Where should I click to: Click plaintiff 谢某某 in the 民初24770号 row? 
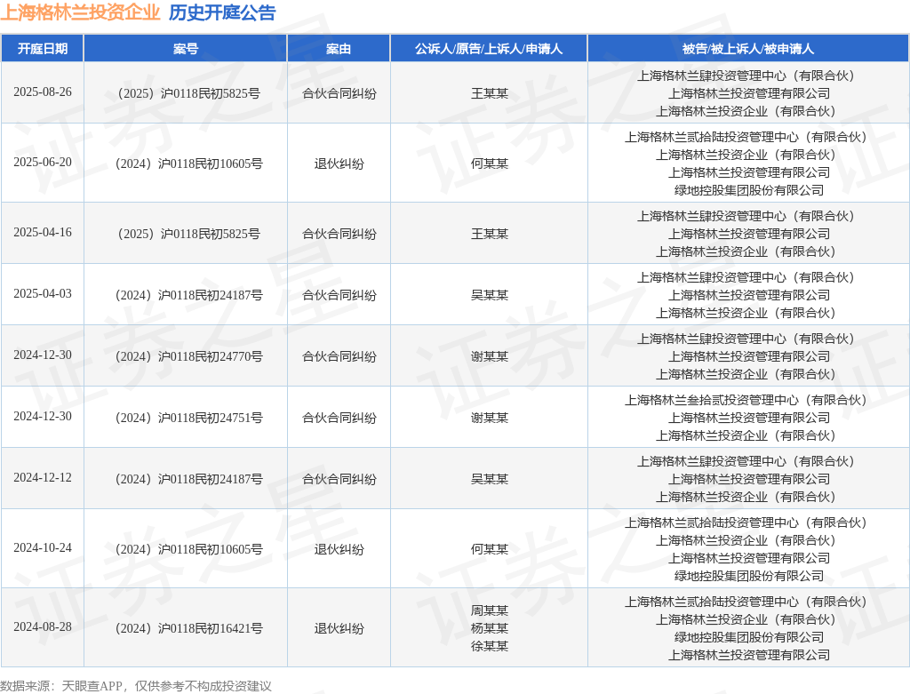(490, 356)
